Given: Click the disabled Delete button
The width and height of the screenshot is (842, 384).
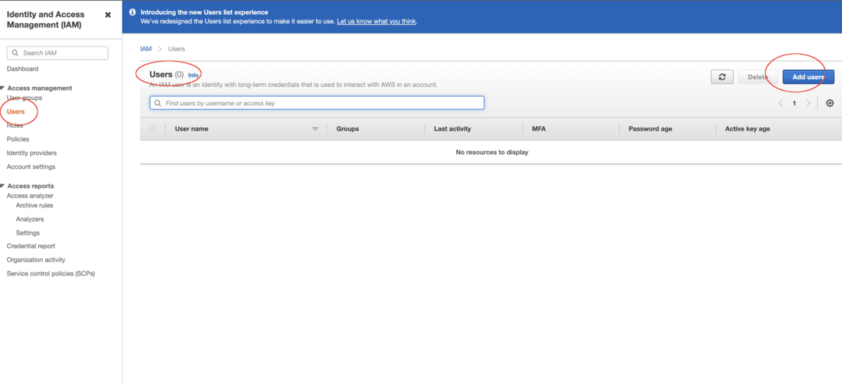Looking at the screenshot, I should (757, 77).
